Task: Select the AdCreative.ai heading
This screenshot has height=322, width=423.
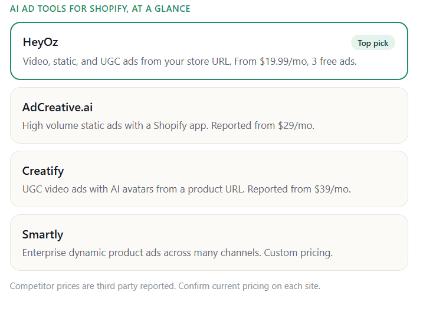Action: pyautogui.click(x=57, y=107)
